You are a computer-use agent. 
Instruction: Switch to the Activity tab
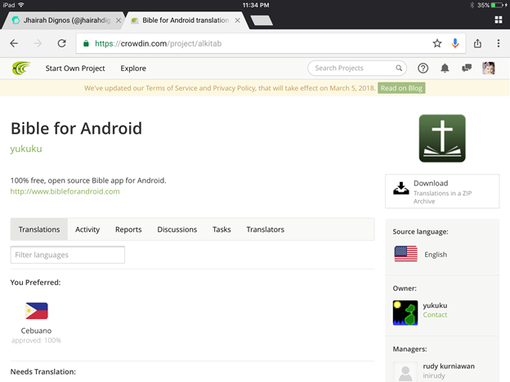tap(87, 229)
